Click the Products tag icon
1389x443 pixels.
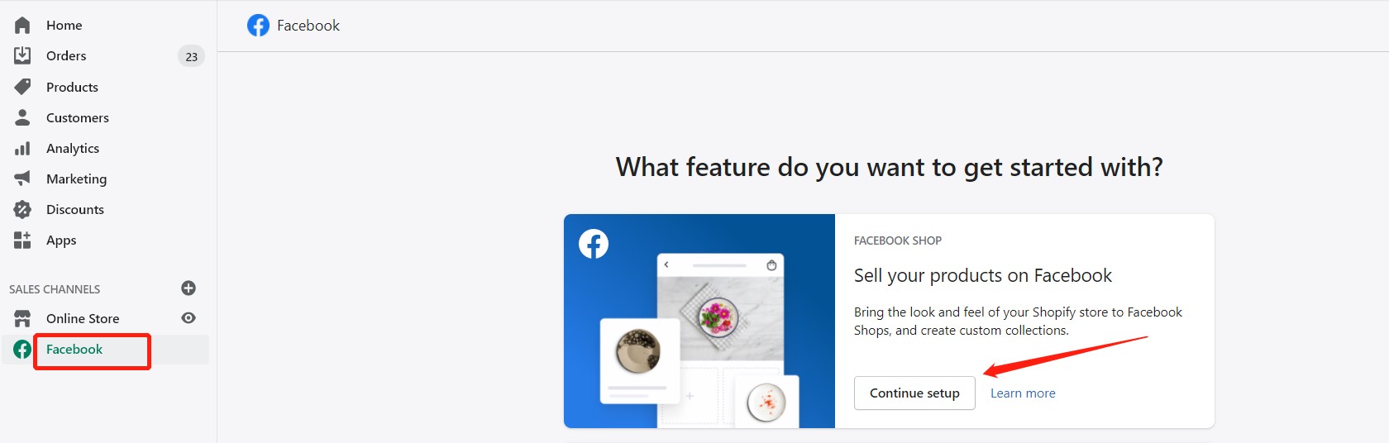pyautogui.click(x=22, y=87)
